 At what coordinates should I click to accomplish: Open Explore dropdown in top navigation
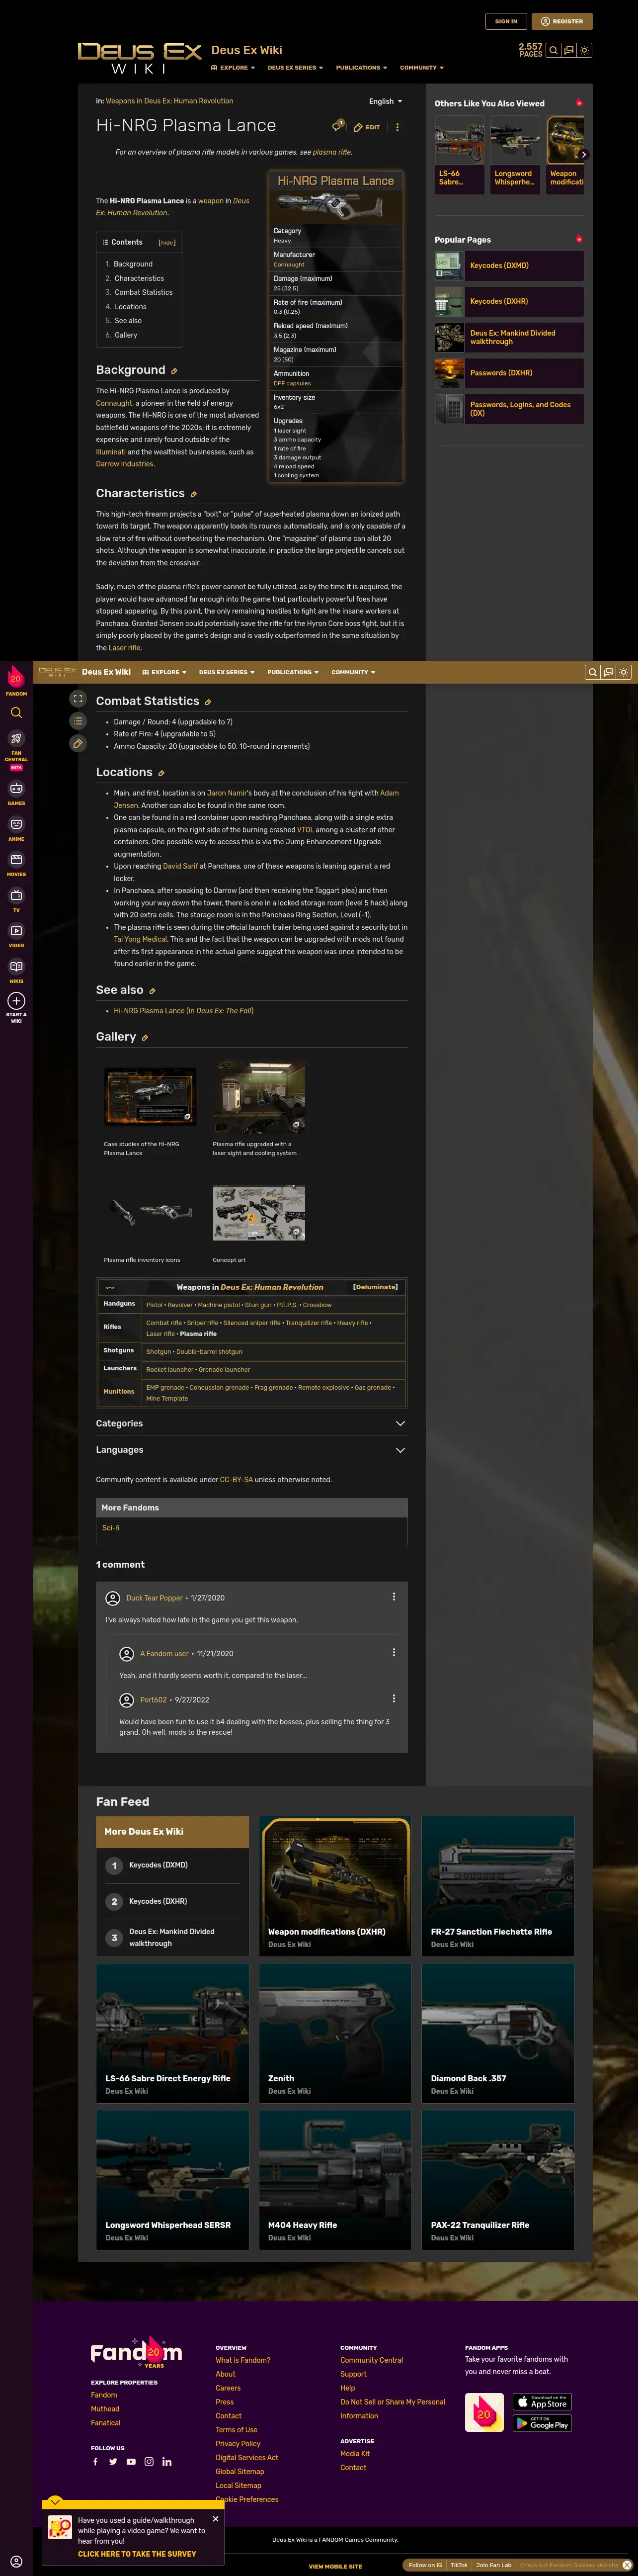click(x=232, y=68)
